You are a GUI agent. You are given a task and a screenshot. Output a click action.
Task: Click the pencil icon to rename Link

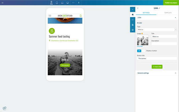click(x=160, y=8)
